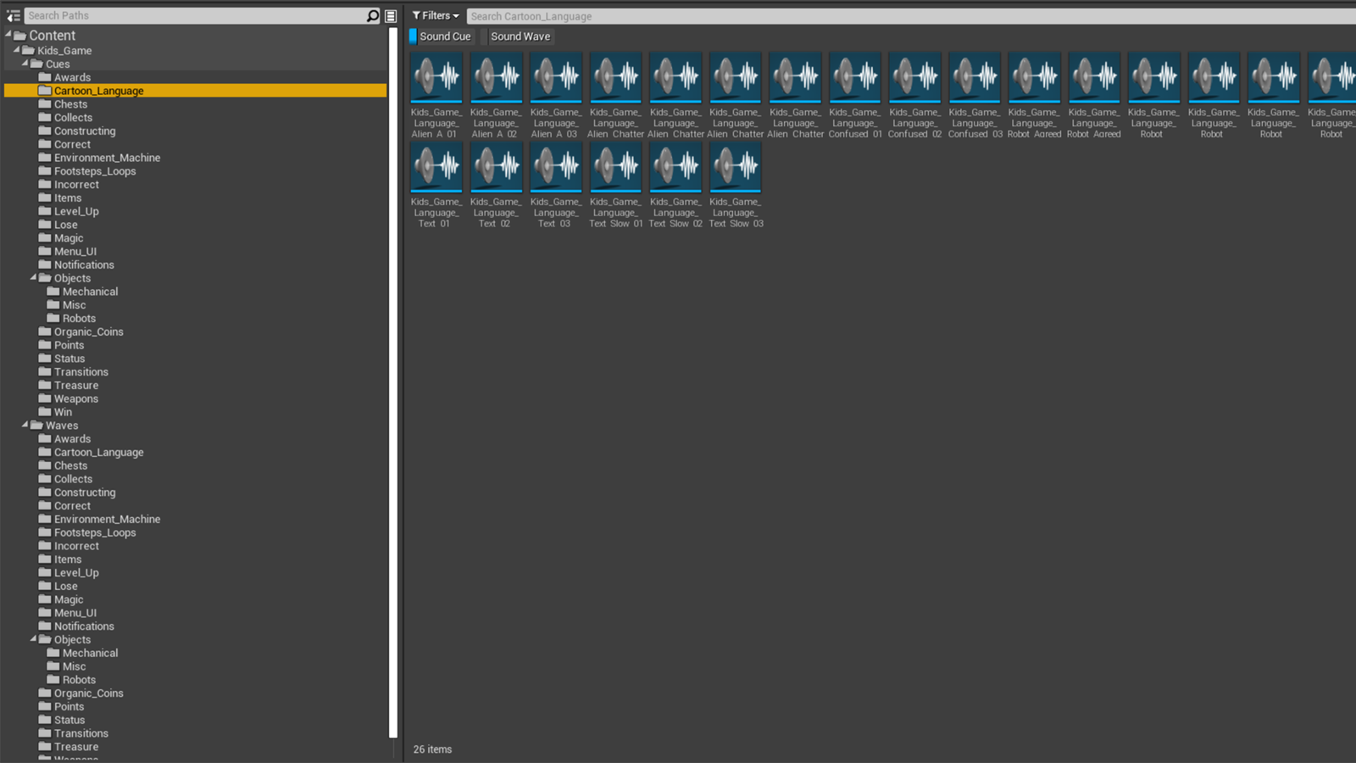Collapse the Kids_Game folder arrow

click(17, 50)
